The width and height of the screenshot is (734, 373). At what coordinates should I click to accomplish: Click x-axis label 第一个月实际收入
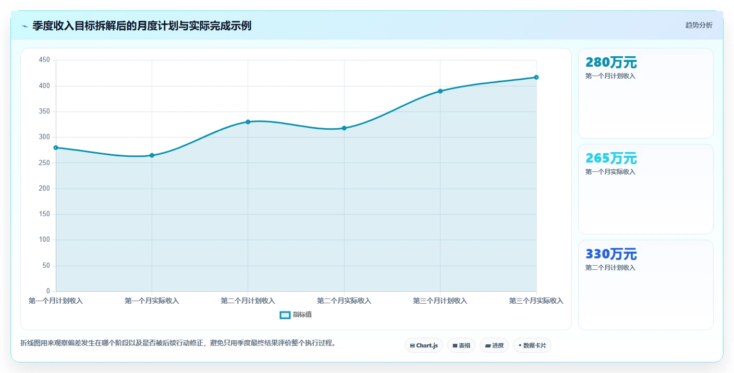152,301
